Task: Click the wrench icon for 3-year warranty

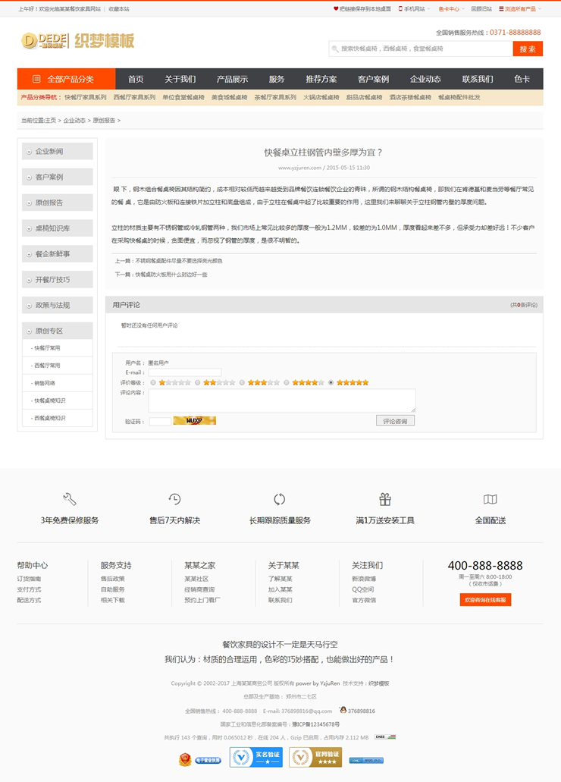Action: 70,499
